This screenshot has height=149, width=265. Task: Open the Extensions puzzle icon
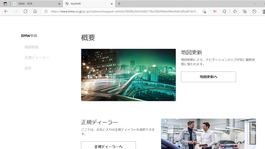(224, 11)
